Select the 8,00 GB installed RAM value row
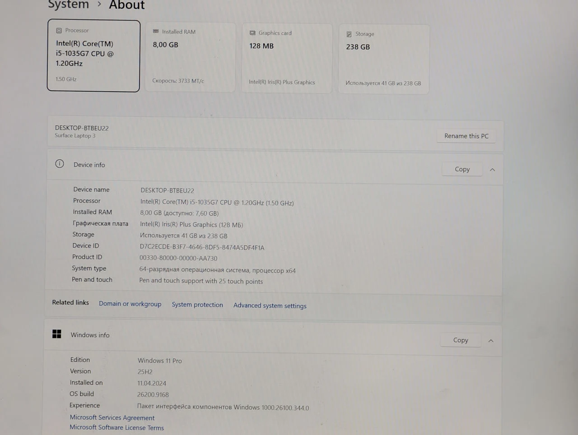 click(179, 213)
